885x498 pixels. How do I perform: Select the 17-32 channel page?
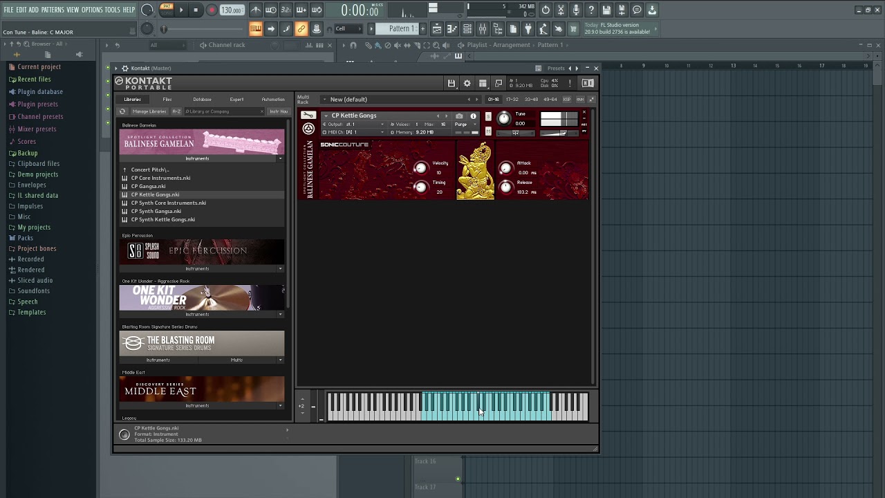coord(512,100)
